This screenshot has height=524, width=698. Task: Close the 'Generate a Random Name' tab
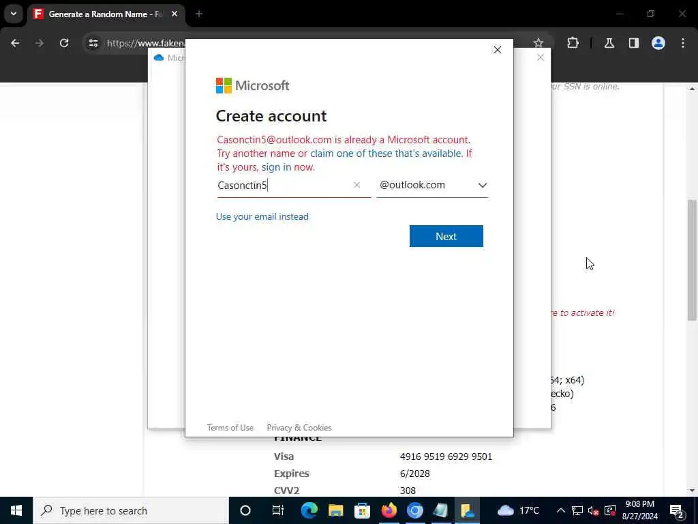(174, 14)
